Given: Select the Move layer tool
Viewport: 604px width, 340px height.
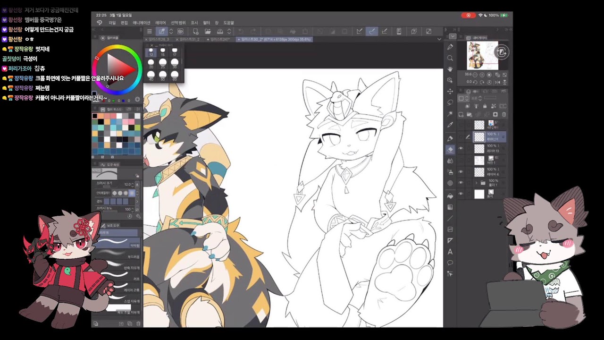Looking at the screenshot, I should (450, 91).
